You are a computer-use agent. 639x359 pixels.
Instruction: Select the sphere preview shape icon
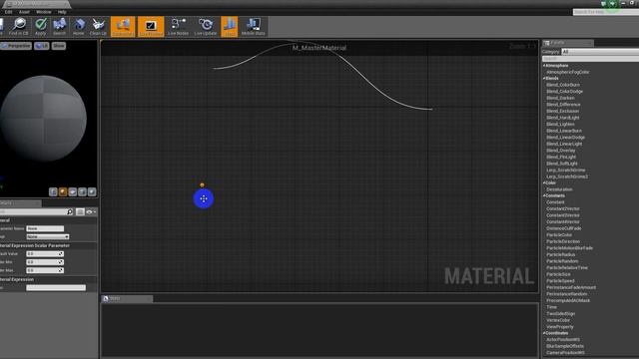[x=63, y=191]
